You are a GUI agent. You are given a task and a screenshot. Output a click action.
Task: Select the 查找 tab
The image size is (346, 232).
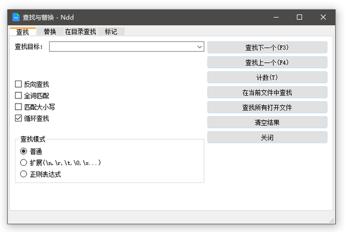click(x=22, y=32)
